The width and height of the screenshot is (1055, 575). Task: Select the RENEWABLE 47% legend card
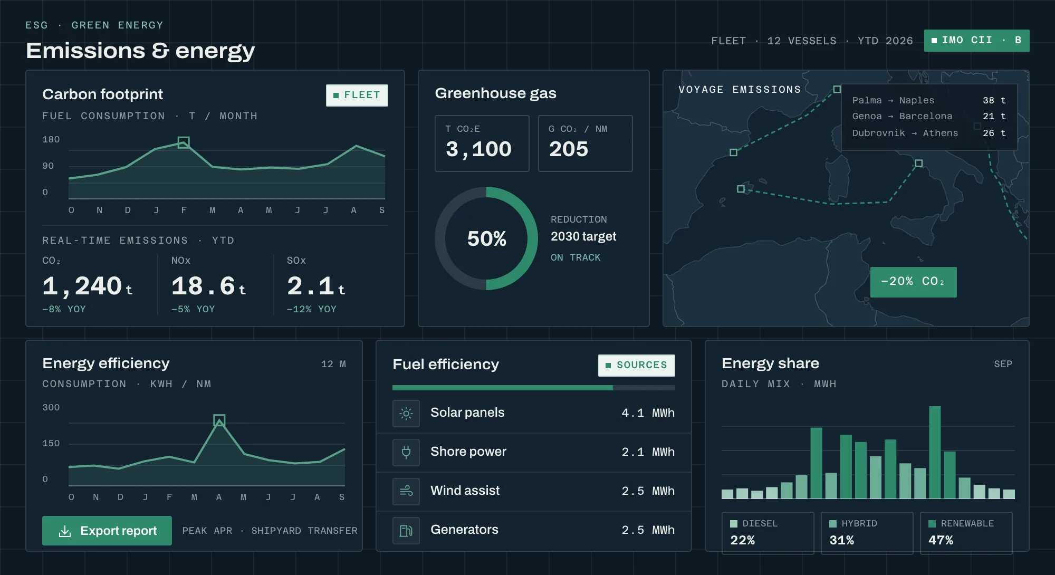tap(966, 533)
